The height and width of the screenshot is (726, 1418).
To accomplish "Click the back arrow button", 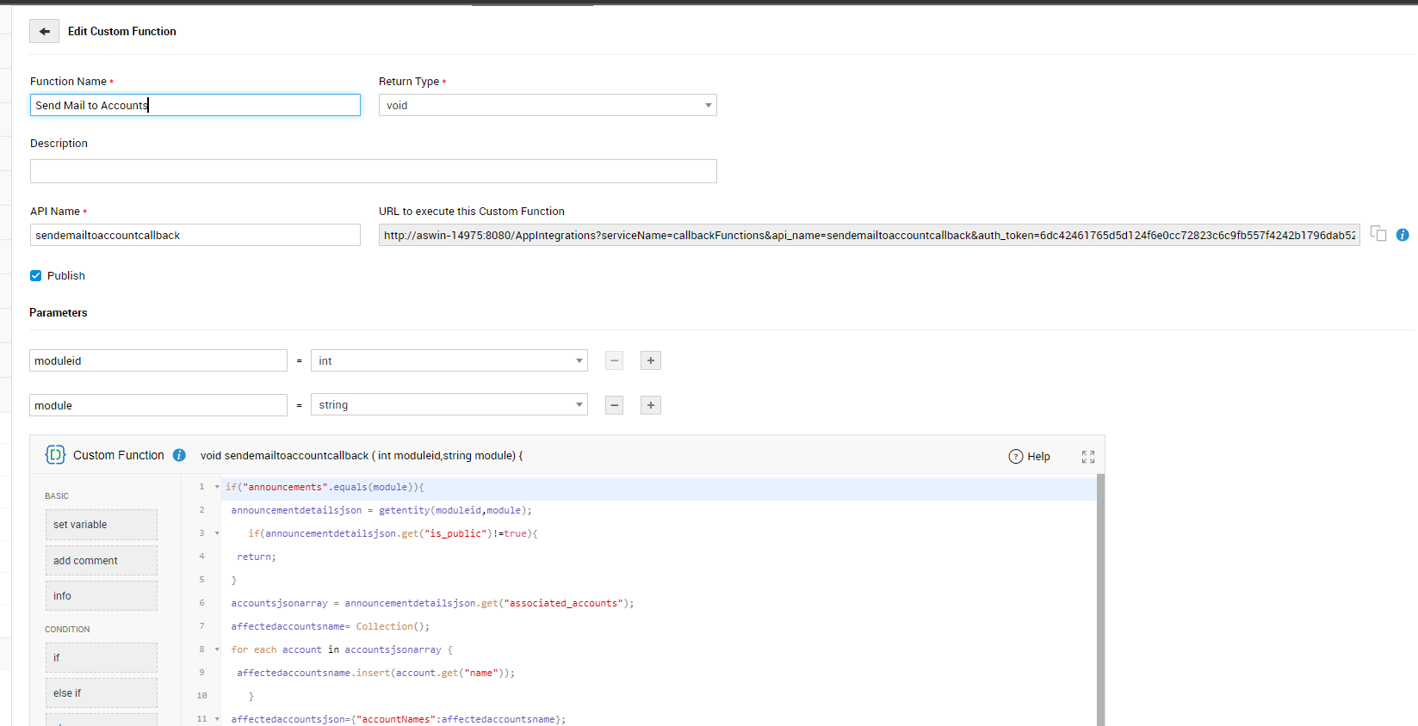I will tap(44, 31).
